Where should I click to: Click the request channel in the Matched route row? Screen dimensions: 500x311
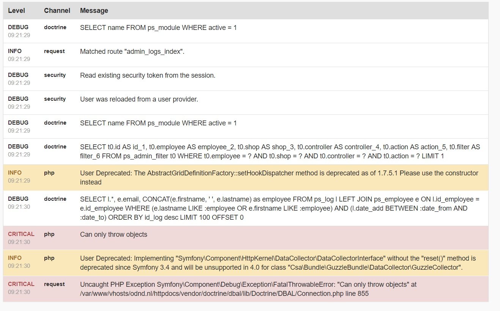pyautogui.click(x=54, y=51)
